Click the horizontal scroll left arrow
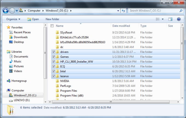The width and height of the screenshot is (186, 118). (x=50, y=102)
